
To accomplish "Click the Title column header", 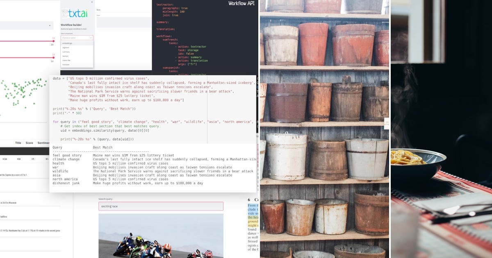I will click(18, 143).
